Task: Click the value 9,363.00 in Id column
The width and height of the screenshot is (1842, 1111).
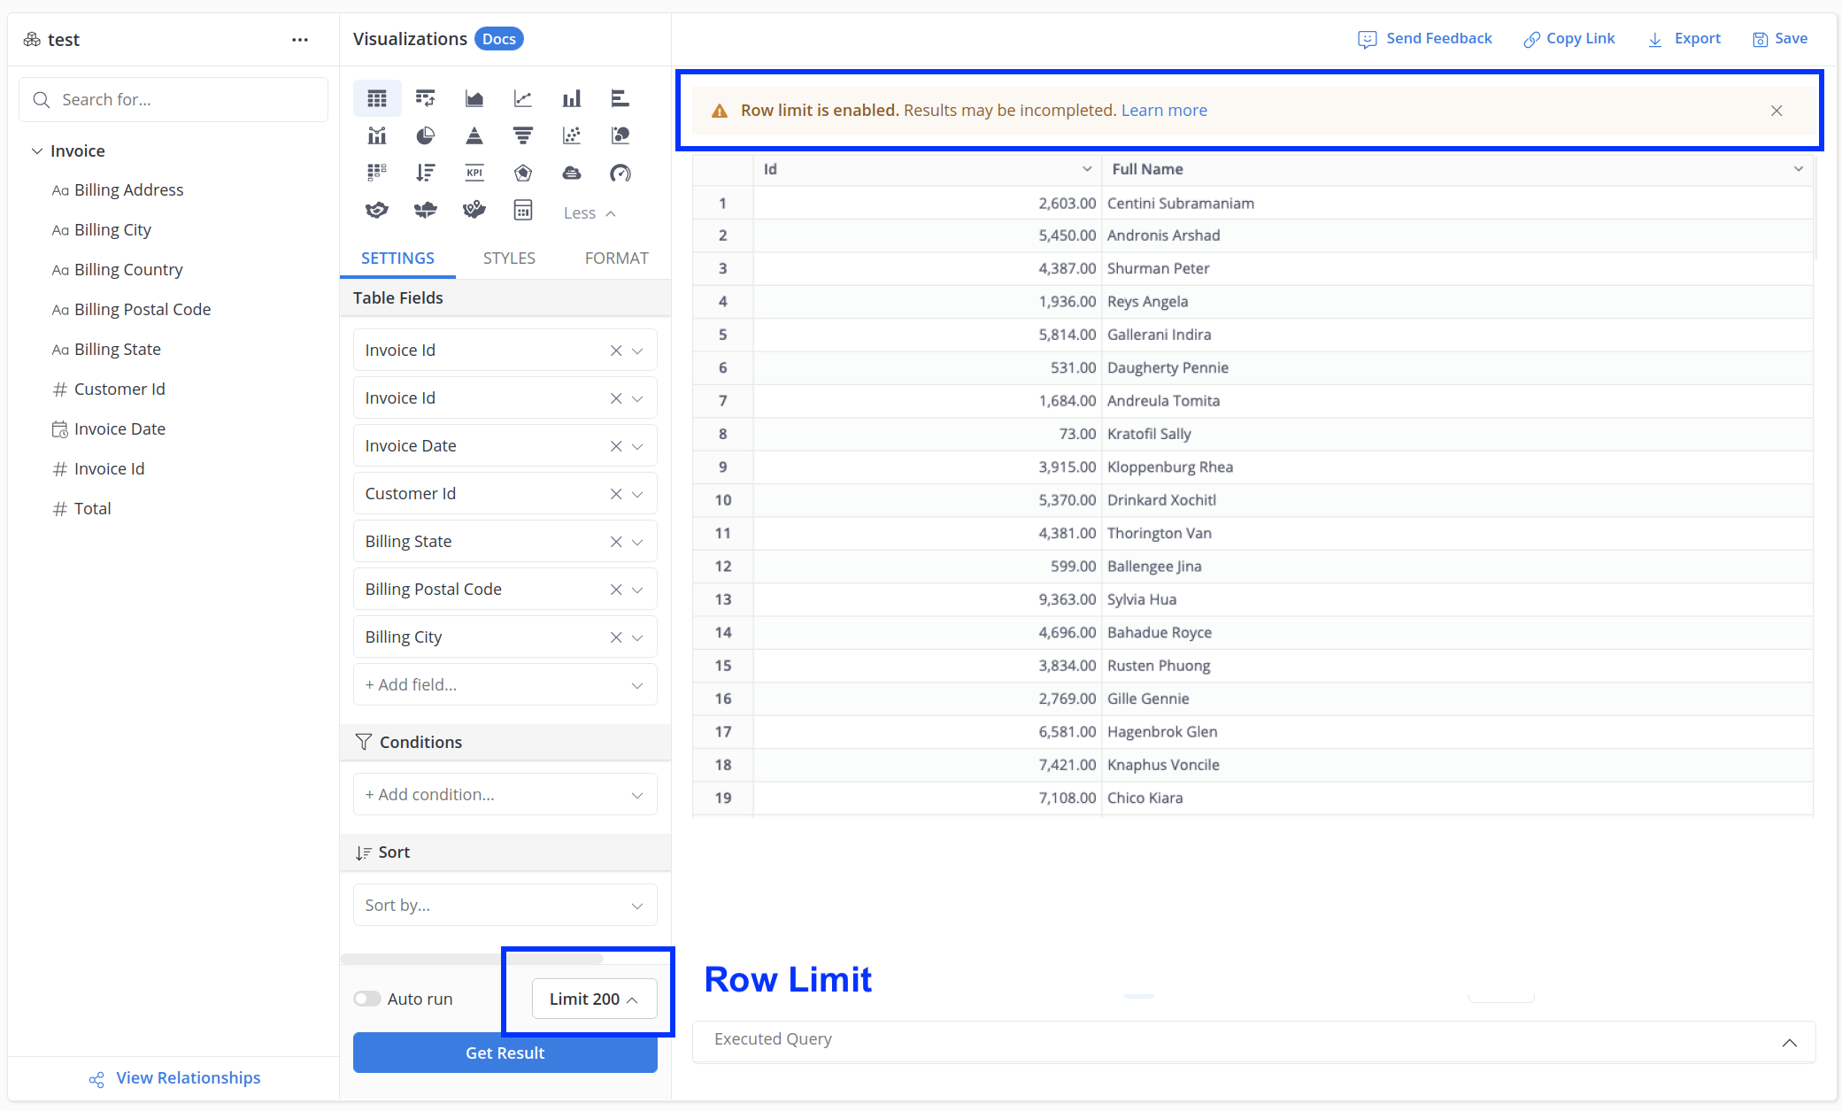Action: (x=1067, y=599)
